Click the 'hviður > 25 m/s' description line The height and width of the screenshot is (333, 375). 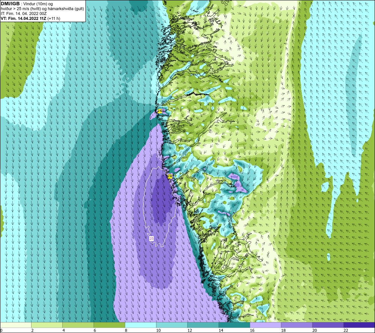42,9
